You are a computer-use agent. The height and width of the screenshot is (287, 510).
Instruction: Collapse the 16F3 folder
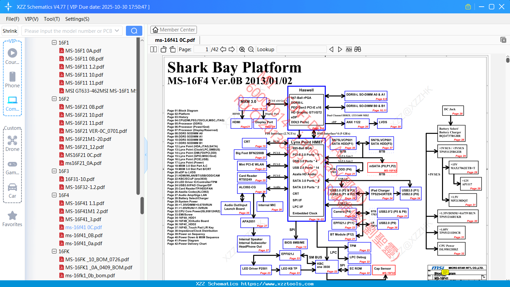tap(54, 171)
